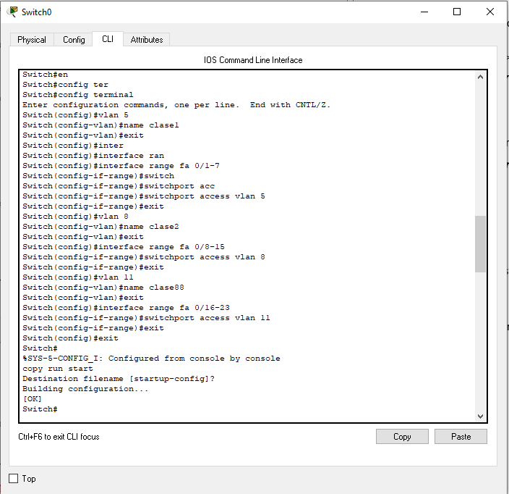This screenshot has height=494, width=509.
Task: Select the CLI tab
Action: pos(108,39)
